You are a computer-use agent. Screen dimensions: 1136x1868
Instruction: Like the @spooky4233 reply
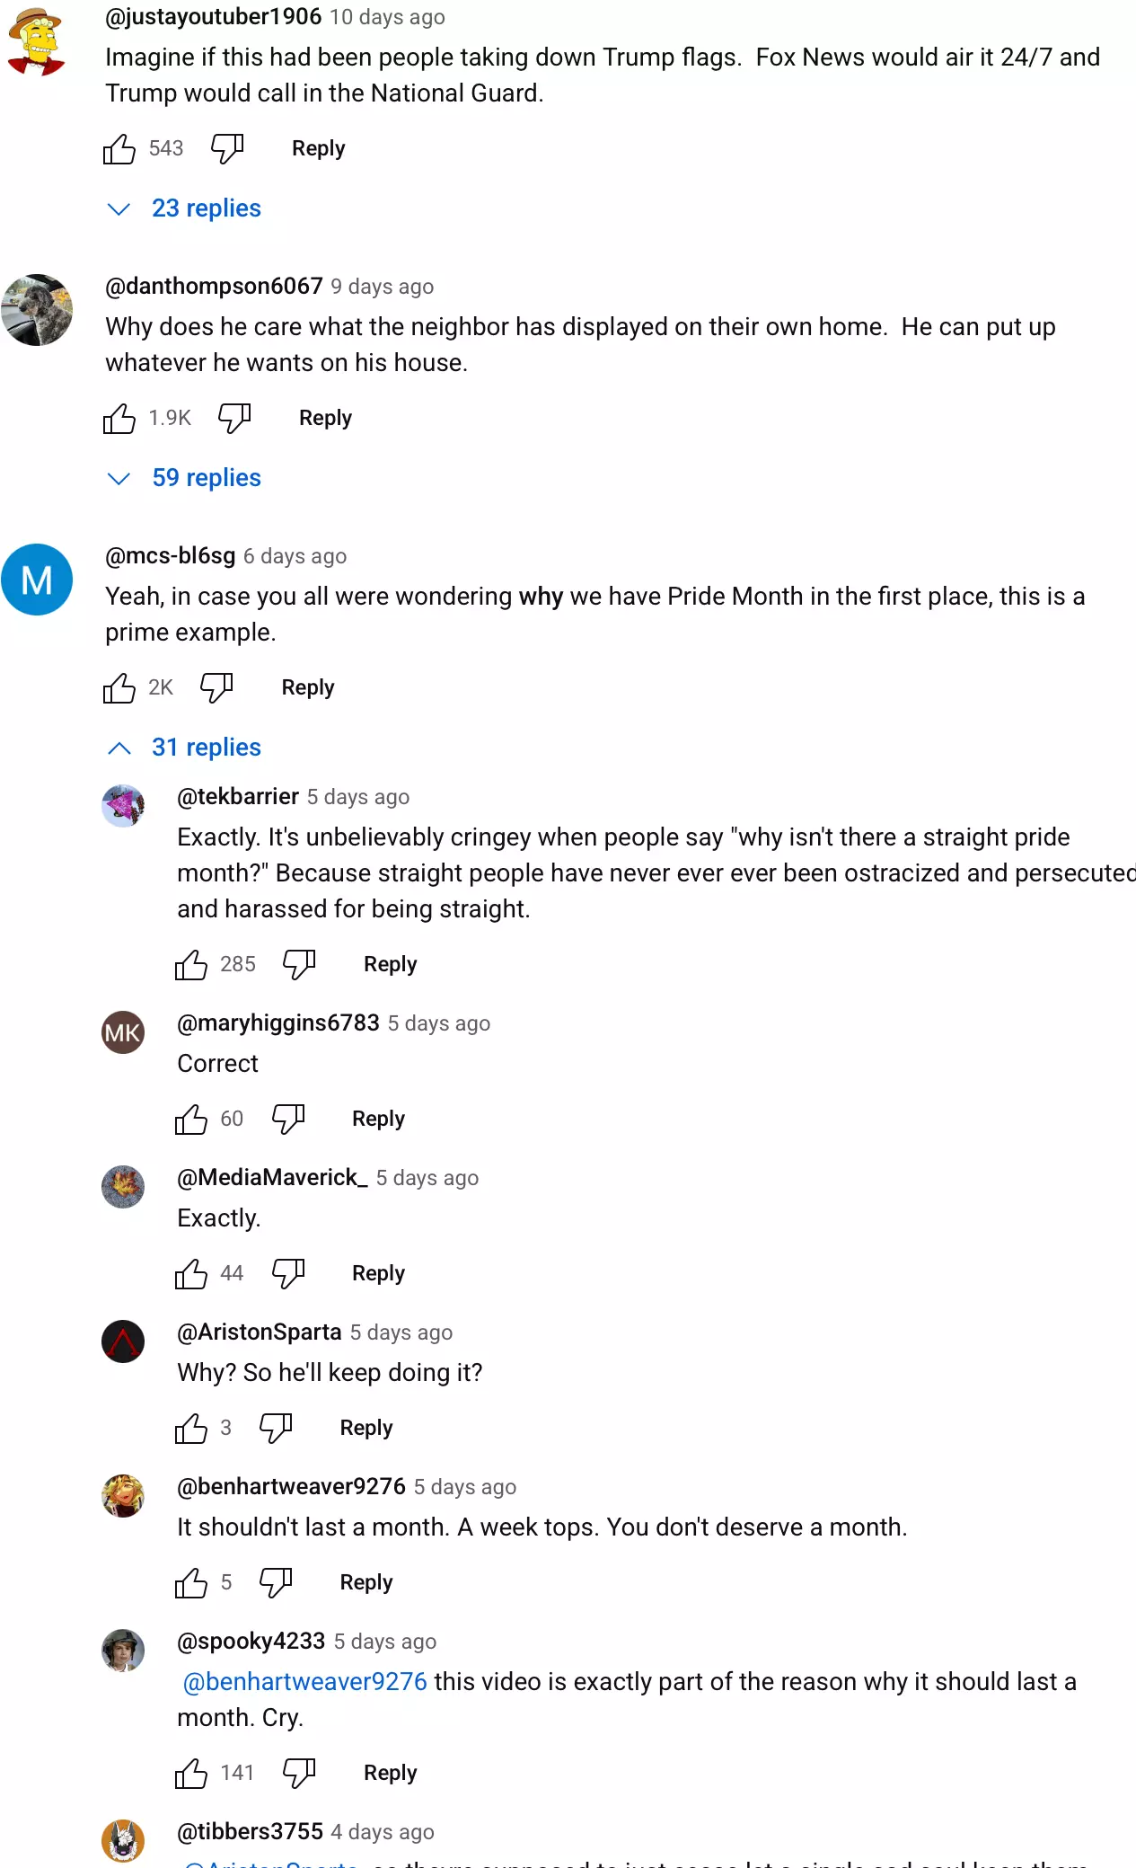[191, 1774]
